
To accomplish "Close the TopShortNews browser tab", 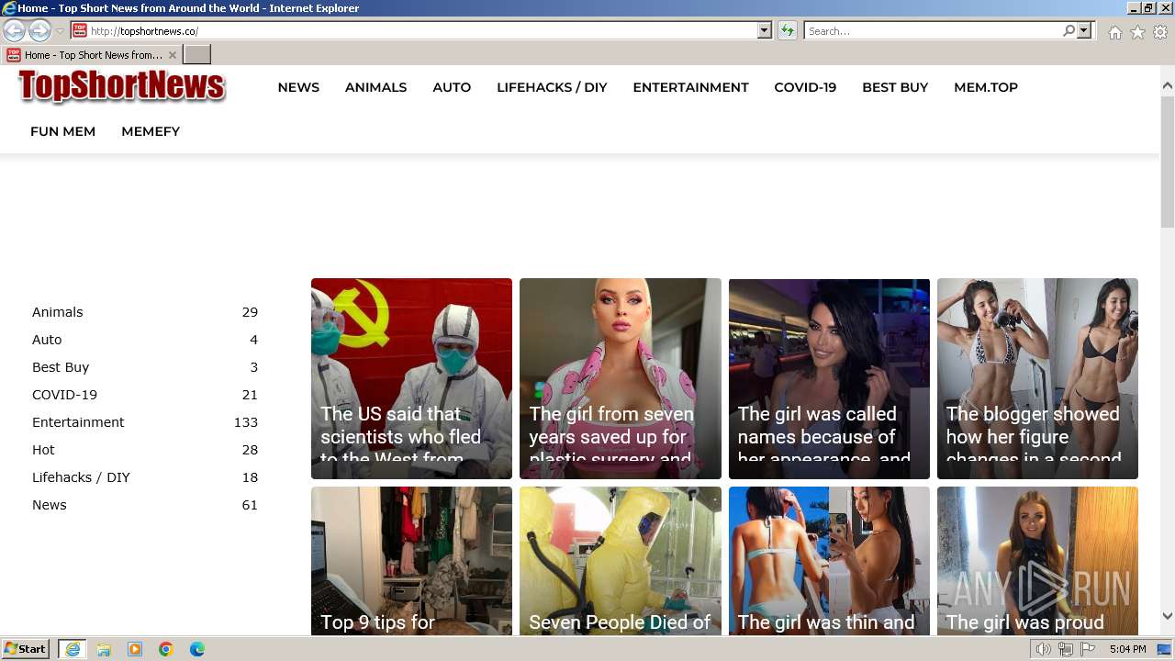I will point(173,55).
